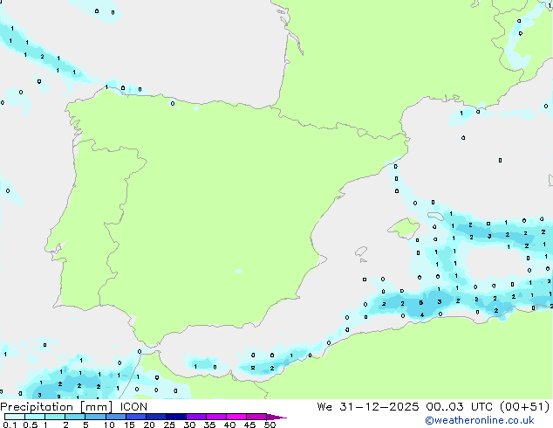Click the 0.1–0.5 mm palest legend swatch
The height and width of the screenshot is (428, 553).
point(15,417)
